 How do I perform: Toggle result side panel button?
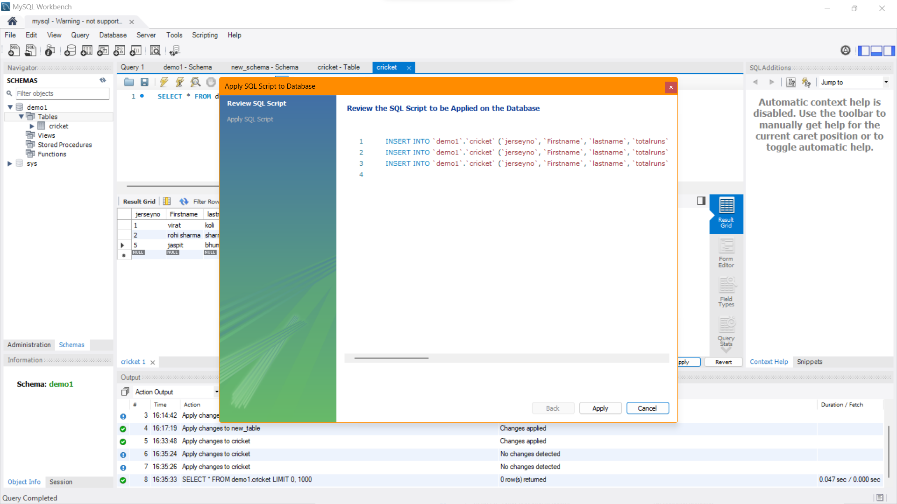[x=701, y=201]
